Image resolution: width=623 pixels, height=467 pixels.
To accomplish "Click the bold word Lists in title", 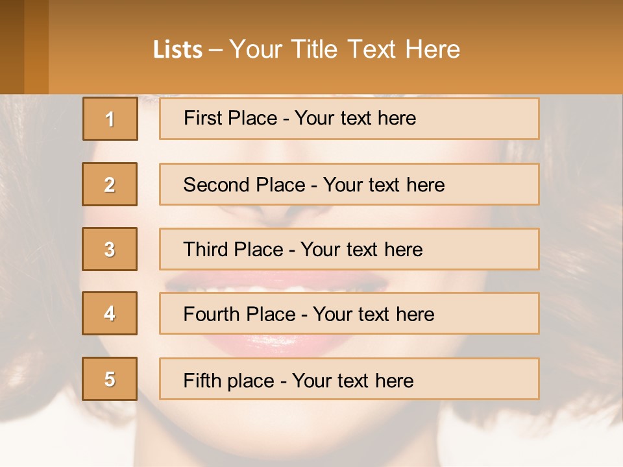I will (x=178, y=50).
